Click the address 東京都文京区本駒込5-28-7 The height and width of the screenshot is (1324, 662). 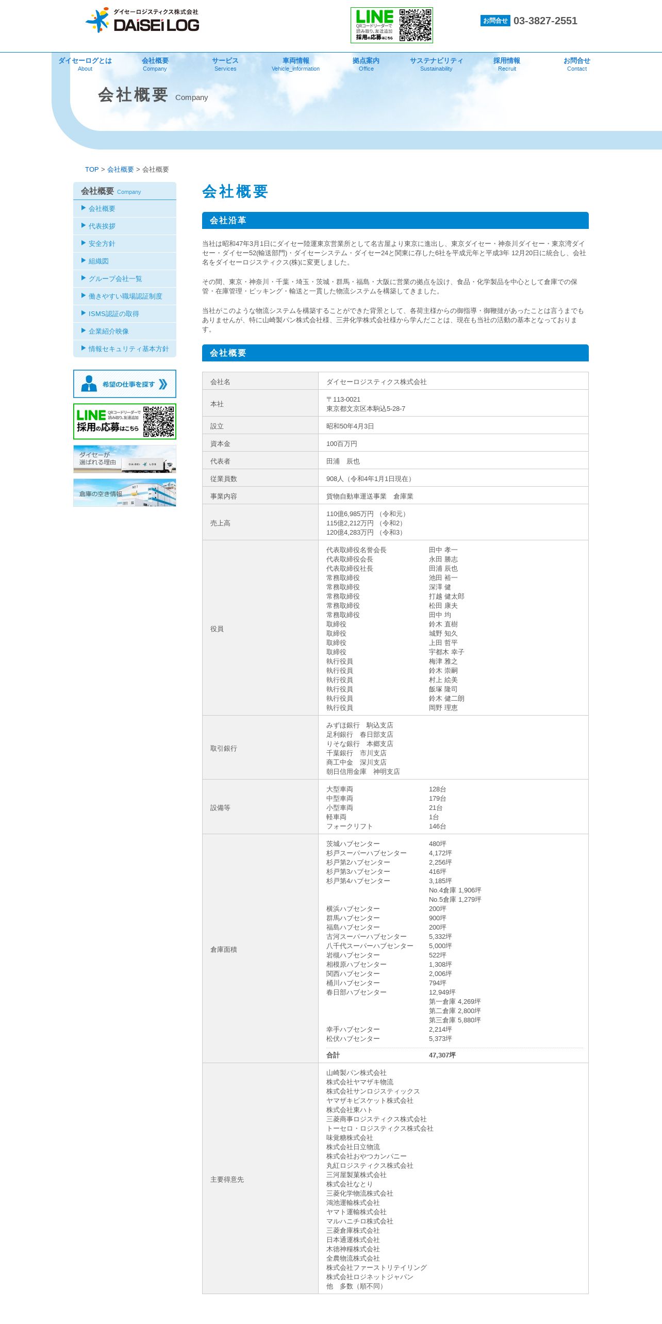click(366, 408)
